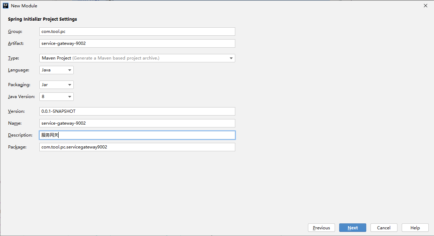Open the Type dropdown showing Maven Project

[x=137, y=58]
